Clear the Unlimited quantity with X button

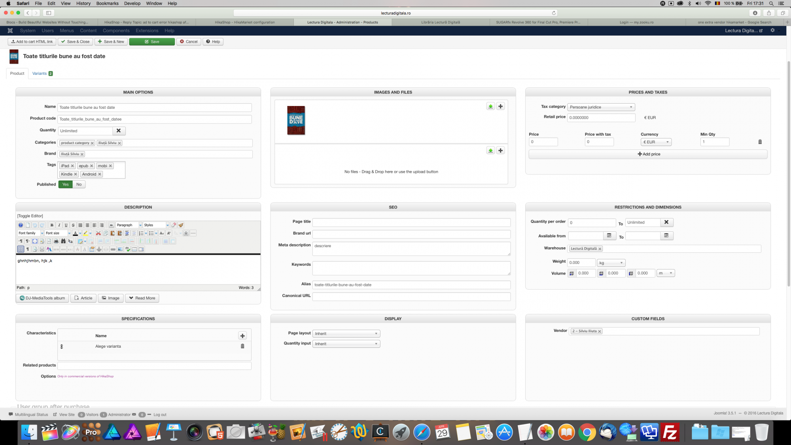coord(119,131)
